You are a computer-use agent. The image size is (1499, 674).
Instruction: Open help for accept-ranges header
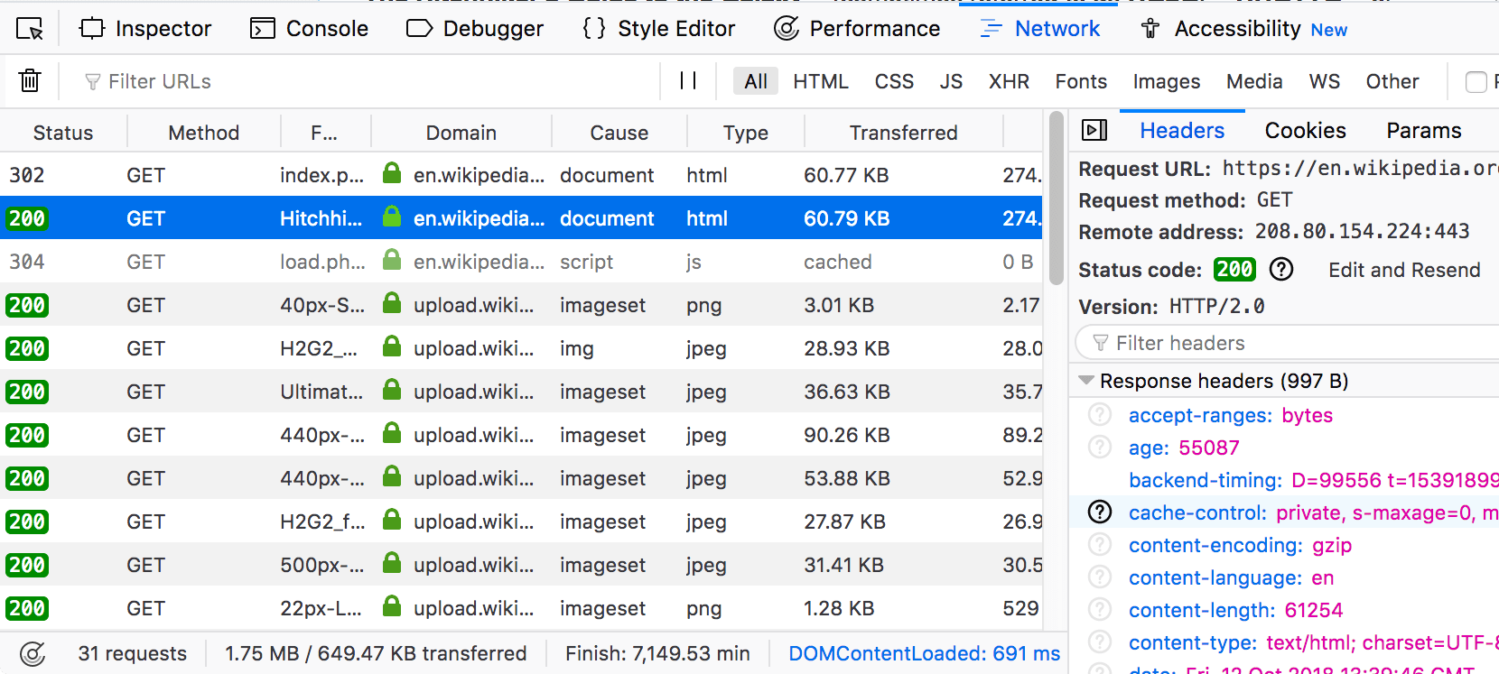[x=1100, y=415]
